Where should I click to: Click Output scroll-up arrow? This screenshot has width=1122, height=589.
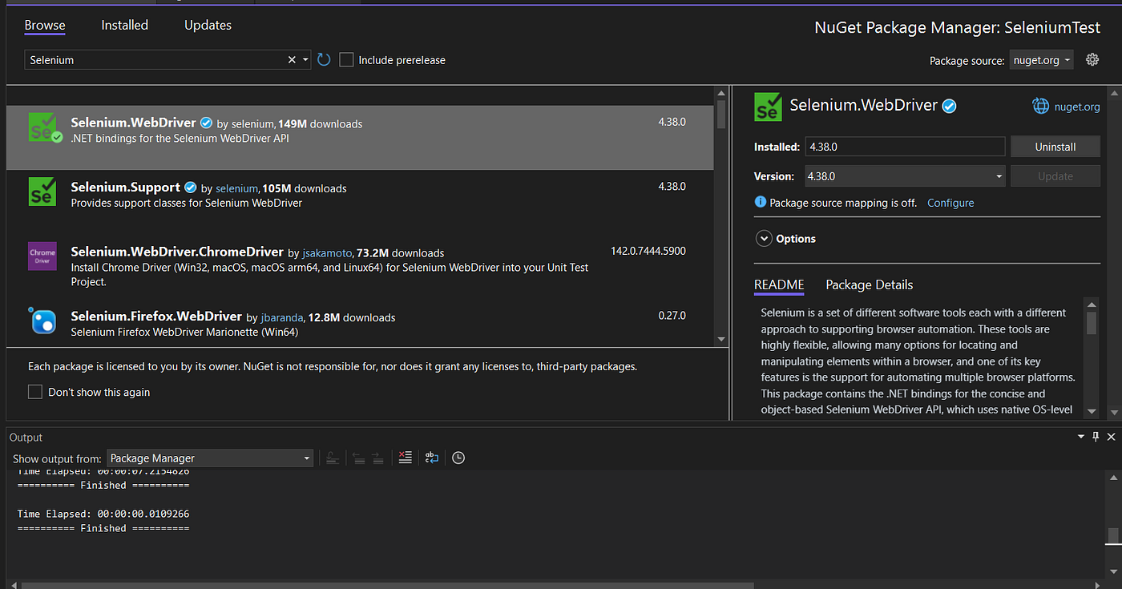(x=1112, y=478)
